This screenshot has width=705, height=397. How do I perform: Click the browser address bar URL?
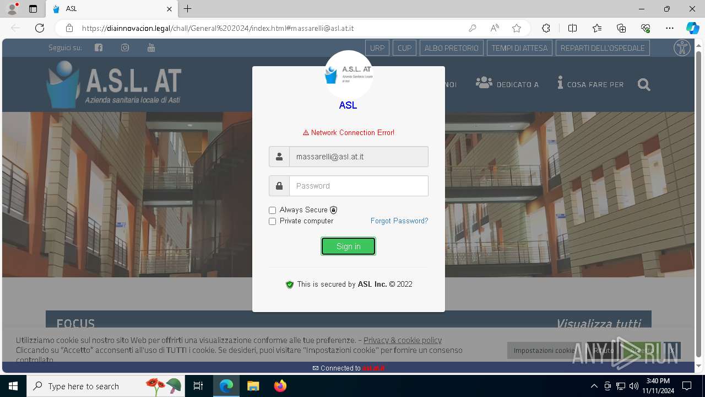click(218, 28)
